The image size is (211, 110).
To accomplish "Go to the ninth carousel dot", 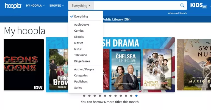I will [126, 96].
